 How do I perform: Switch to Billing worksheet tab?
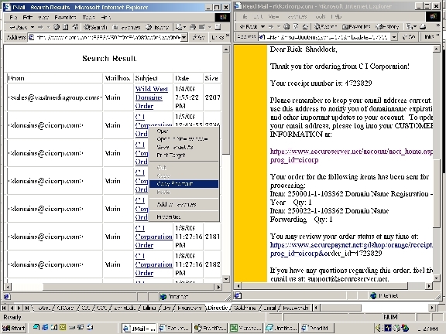(149, 308)
